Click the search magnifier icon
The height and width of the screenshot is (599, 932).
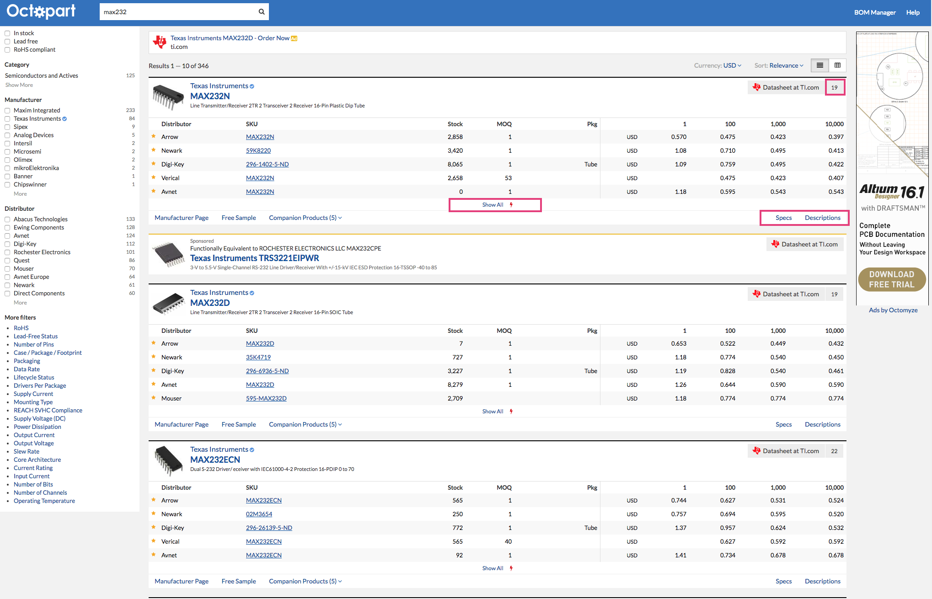click(x=262, y=12)
